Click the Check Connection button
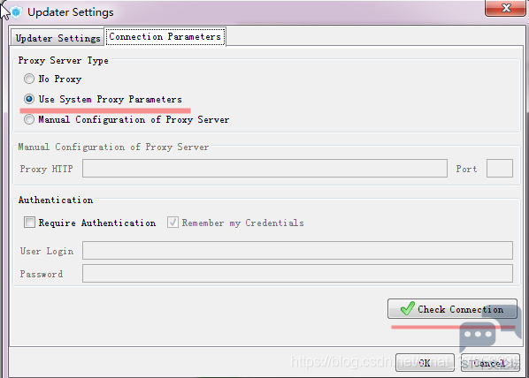The image size is (529, 378). 452,308
